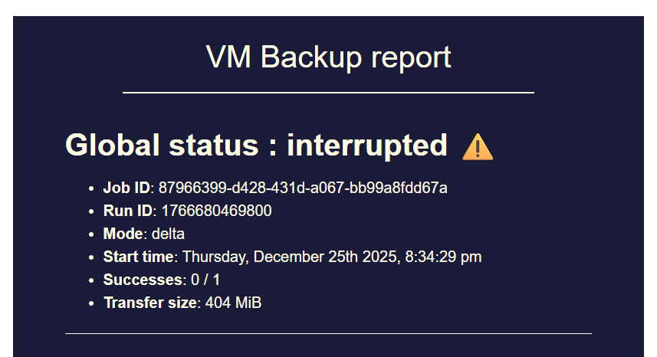Click the bold "Successes" label
This screenshot has width=657, height=357.
click(143, 280)
